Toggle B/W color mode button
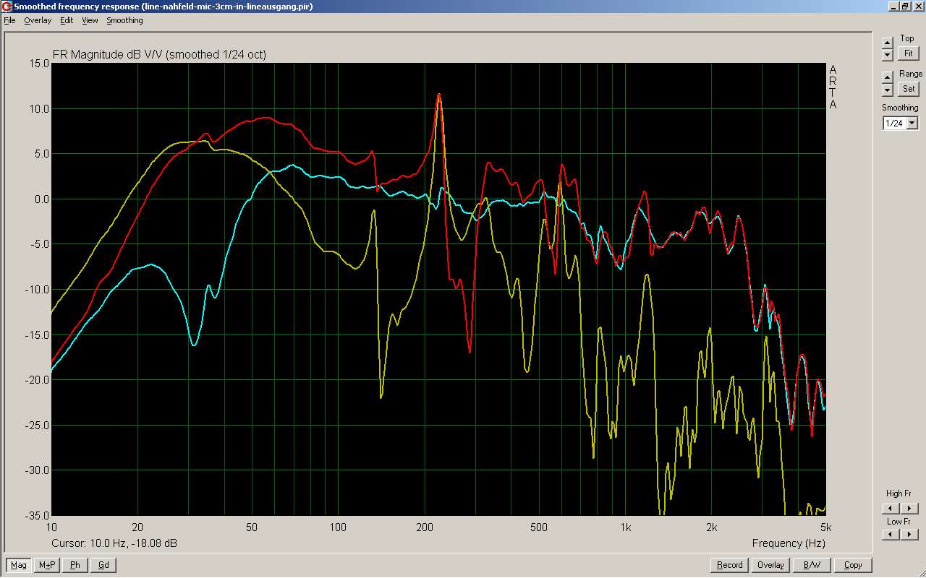Viewport: 926px width, 578px height. pyautogui.click(x=811, y=565)
